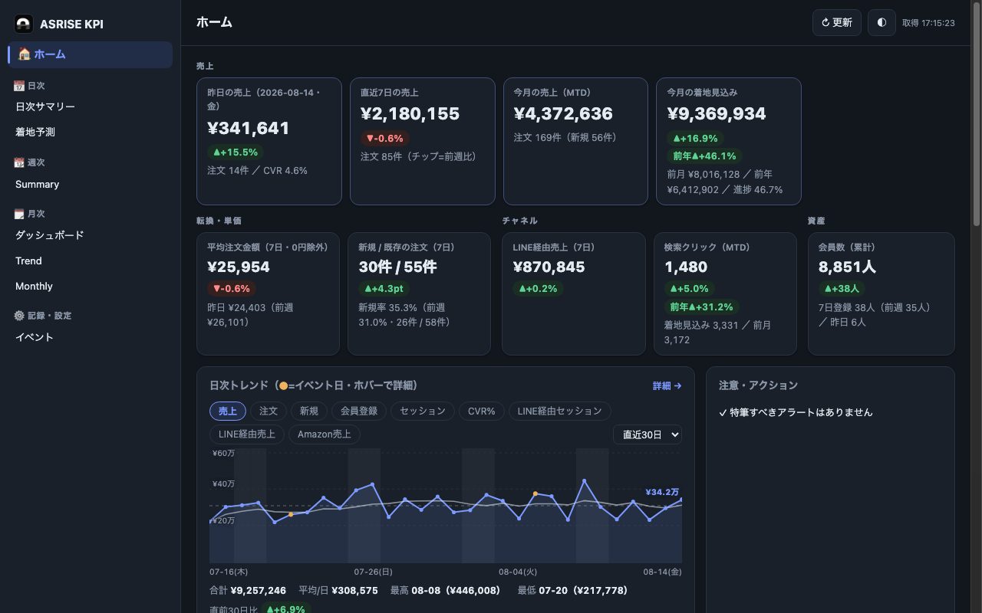Click the orange event marker near 08-04
The image size is (982, 613).
tap(535, 493)
